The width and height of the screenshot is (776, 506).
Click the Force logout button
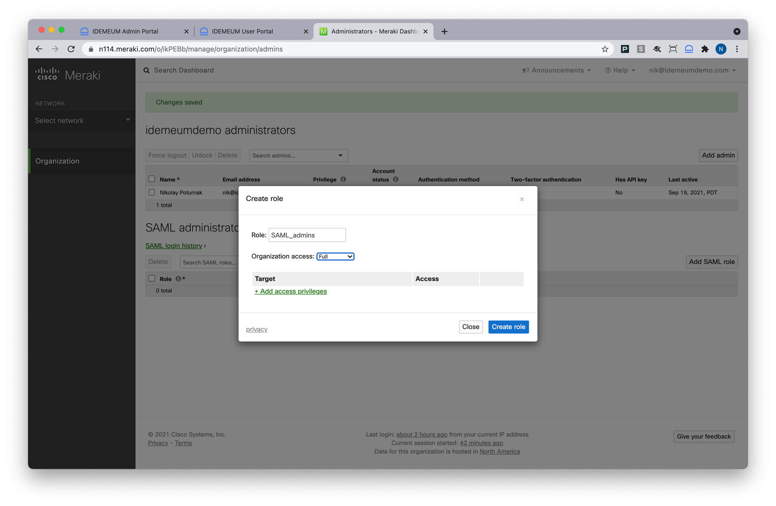167,155
